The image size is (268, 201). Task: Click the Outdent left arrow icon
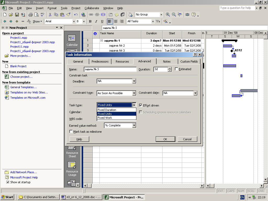pos(5,21)
